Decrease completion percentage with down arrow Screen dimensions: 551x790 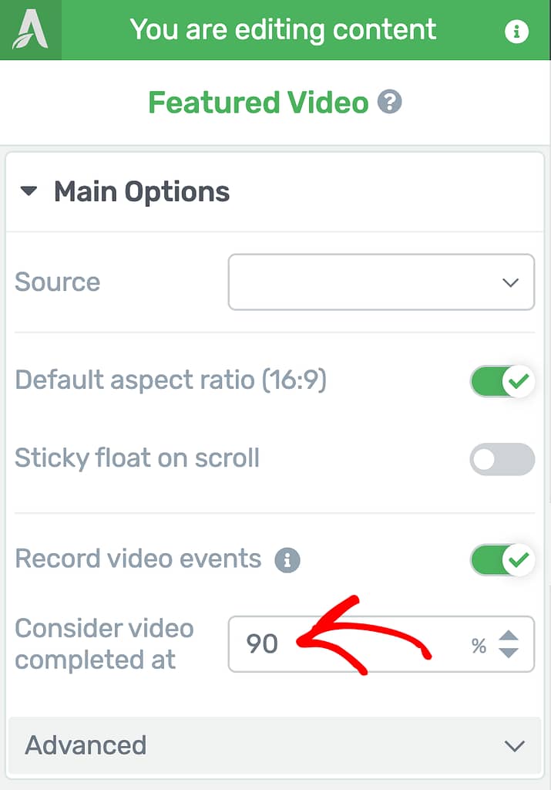pyautogui.click(x=508, y=653)
